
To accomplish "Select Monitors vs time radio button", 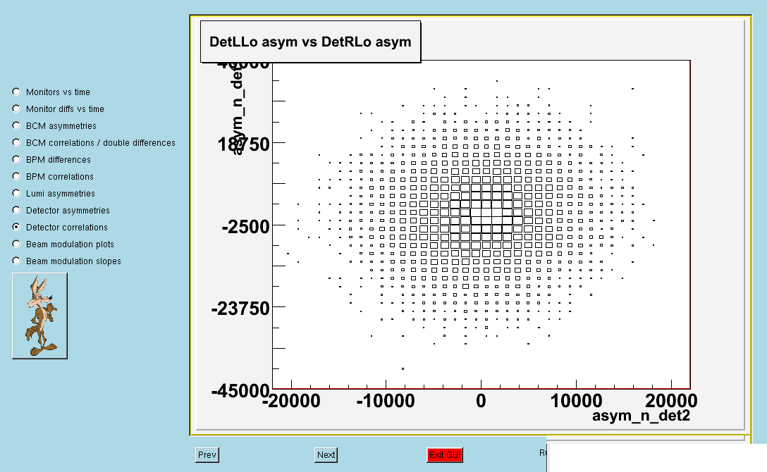I will pyautogui.click(x=17, y=92).
